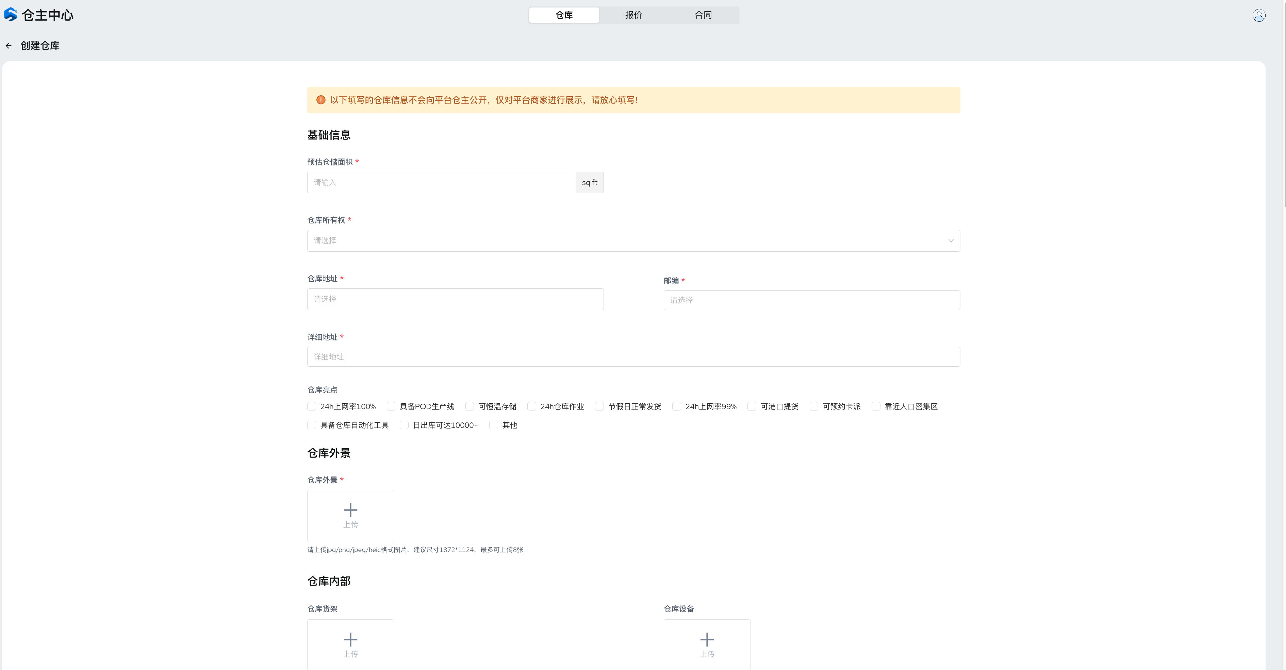Viewport: 1286px width, 670px height.
Task: Click the back arrow beside 创建仓库
Action: (9, 46)
